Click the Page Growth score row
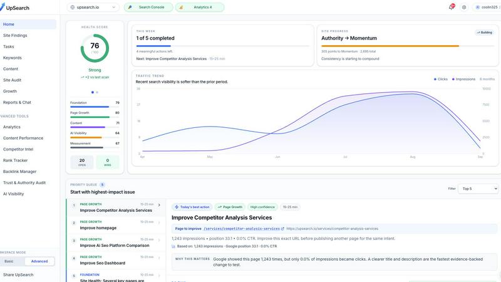 [x=95, y=115]
